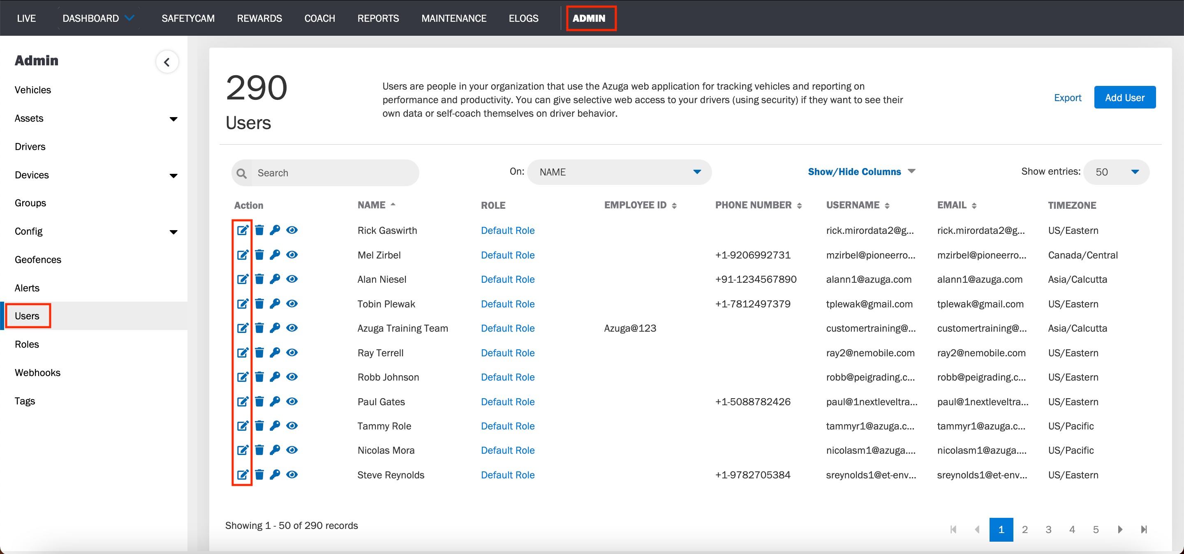Open Show entries 50 dropdown
Viewport: 1184px width, 554px height.
pos(1116,172)
